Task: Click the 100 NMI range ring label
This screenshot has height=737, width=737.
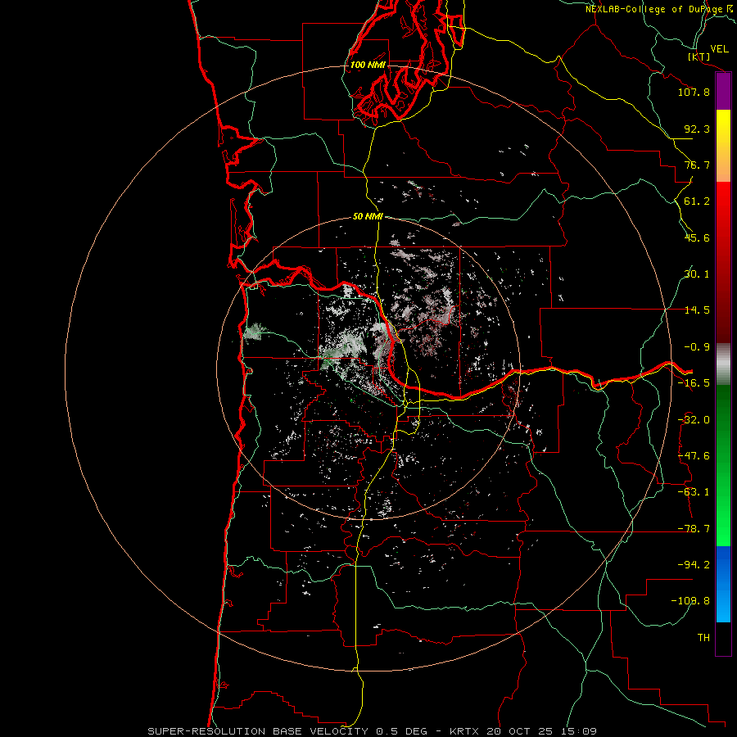Action: pyautogui.click(x=368, y=65)
